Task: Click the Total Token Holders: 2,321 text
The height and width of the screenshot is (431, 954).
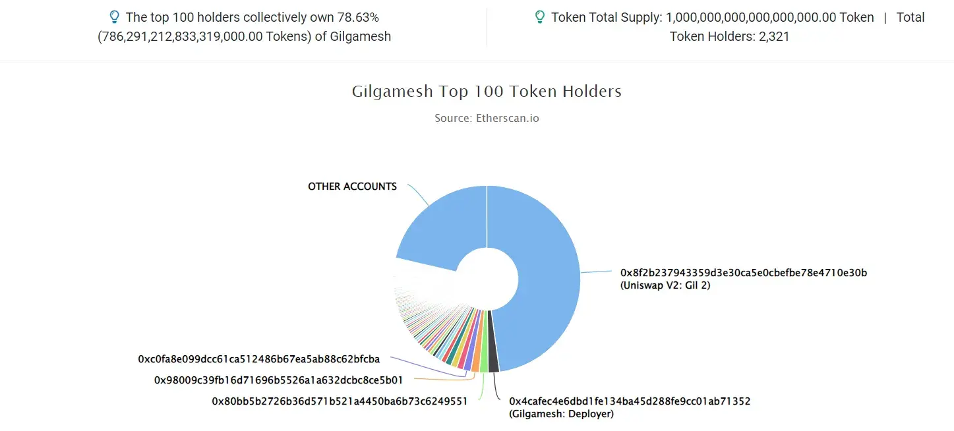Action: pos(797,27)
